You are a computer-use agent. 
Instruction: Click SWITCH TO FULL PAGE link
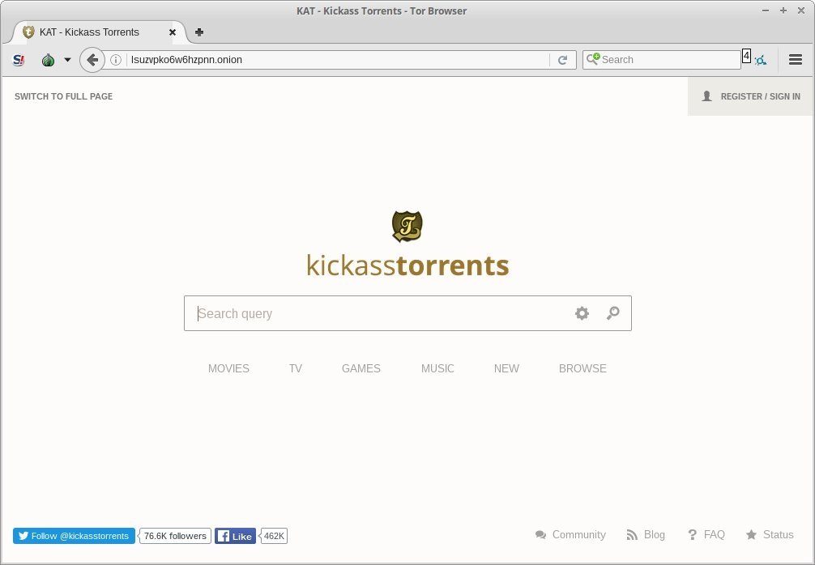63,96
